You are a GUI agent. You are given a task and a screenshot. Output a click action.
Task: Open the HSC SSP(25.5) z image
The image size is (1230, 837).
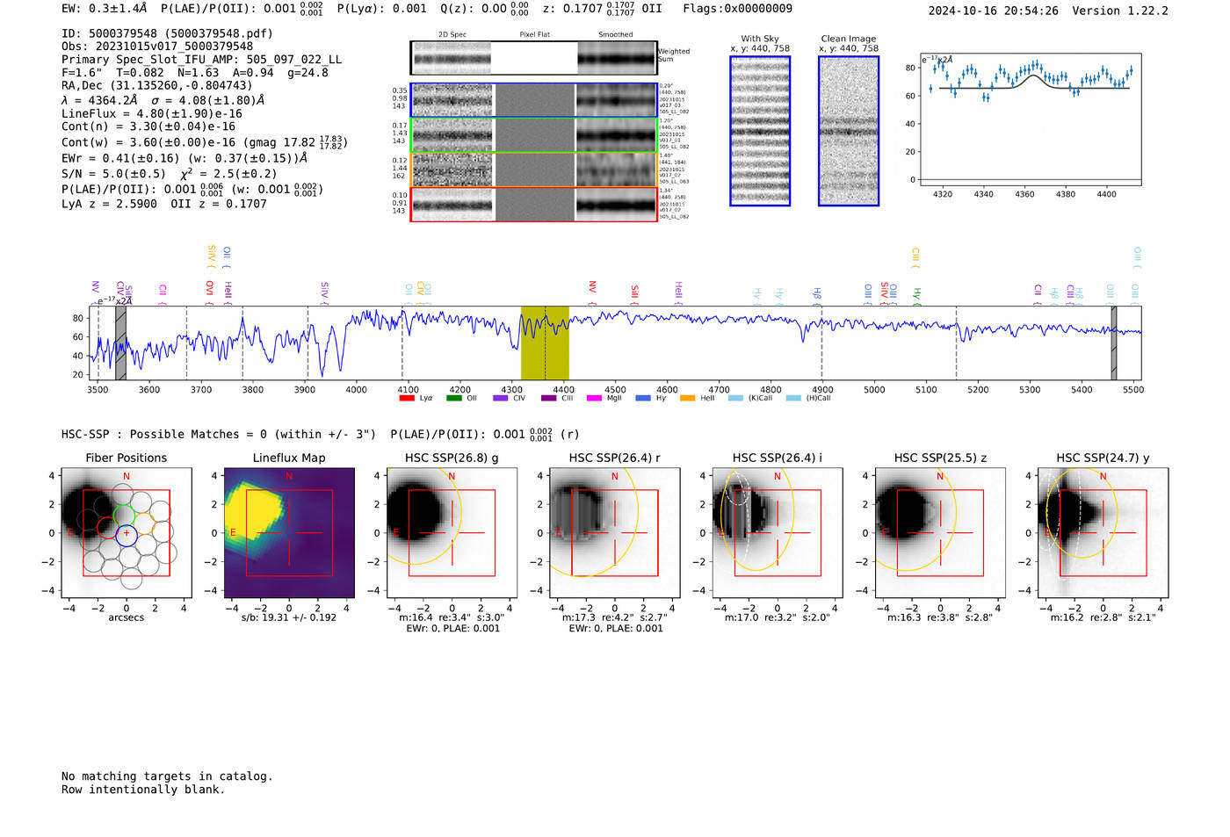[940, 533]
